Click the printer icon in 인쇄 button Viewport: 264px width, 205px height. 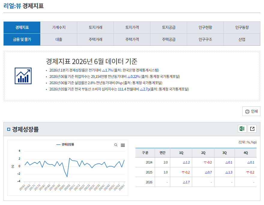[247, 112]
